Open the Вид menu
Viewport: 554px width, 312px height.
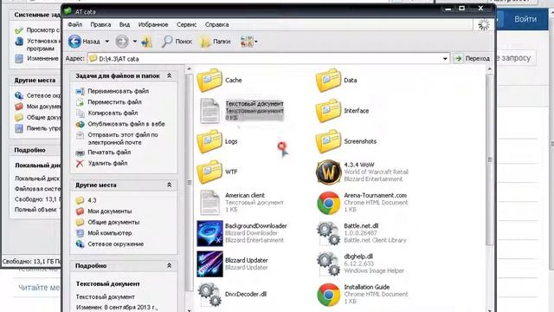[x=125, y=24]
